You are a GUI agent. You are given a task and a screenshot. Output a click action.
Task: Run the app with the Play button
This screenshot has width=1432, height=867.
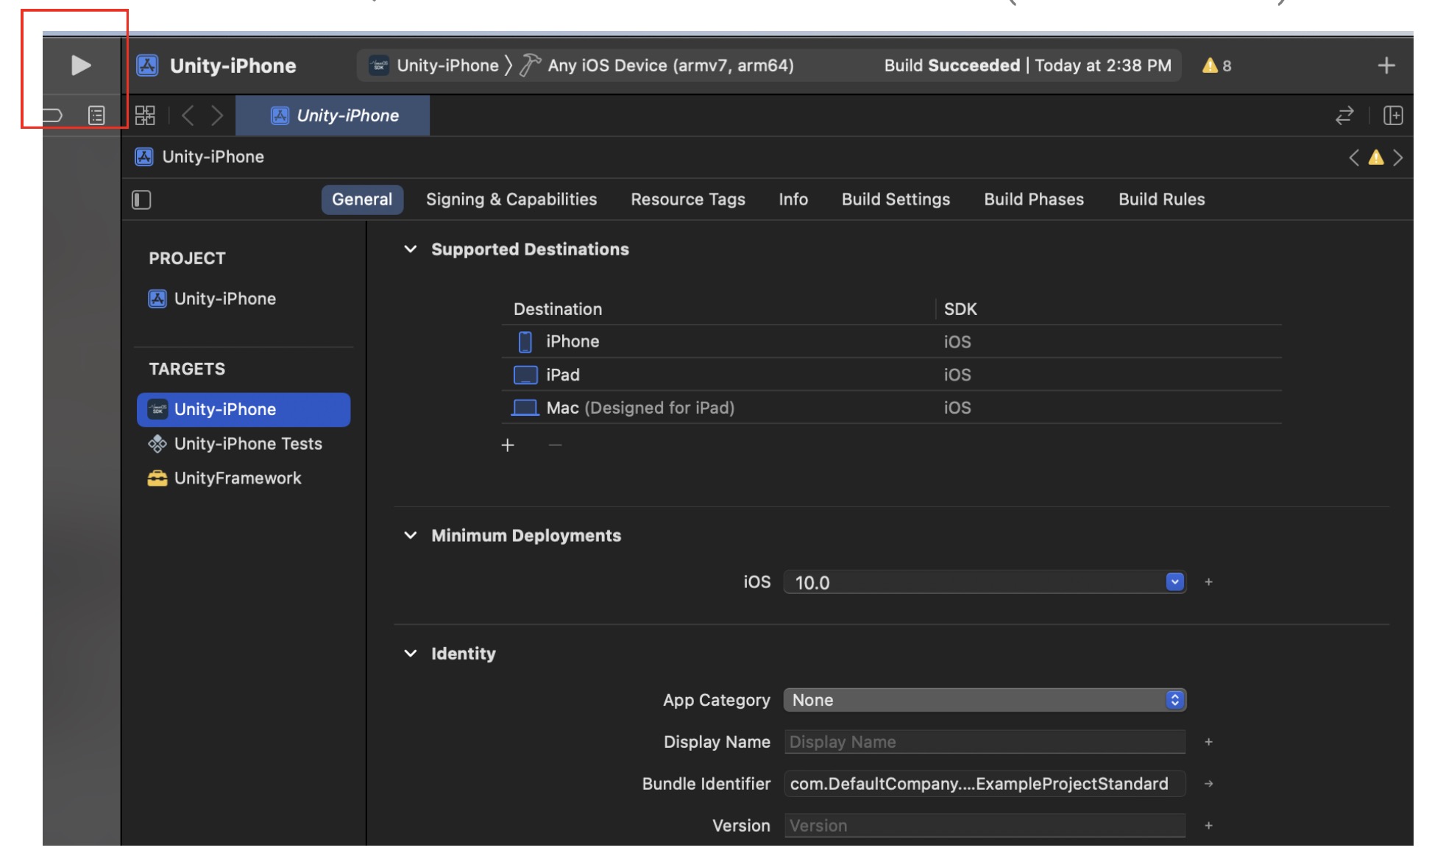pyautogui.click(x=81, y=66)
